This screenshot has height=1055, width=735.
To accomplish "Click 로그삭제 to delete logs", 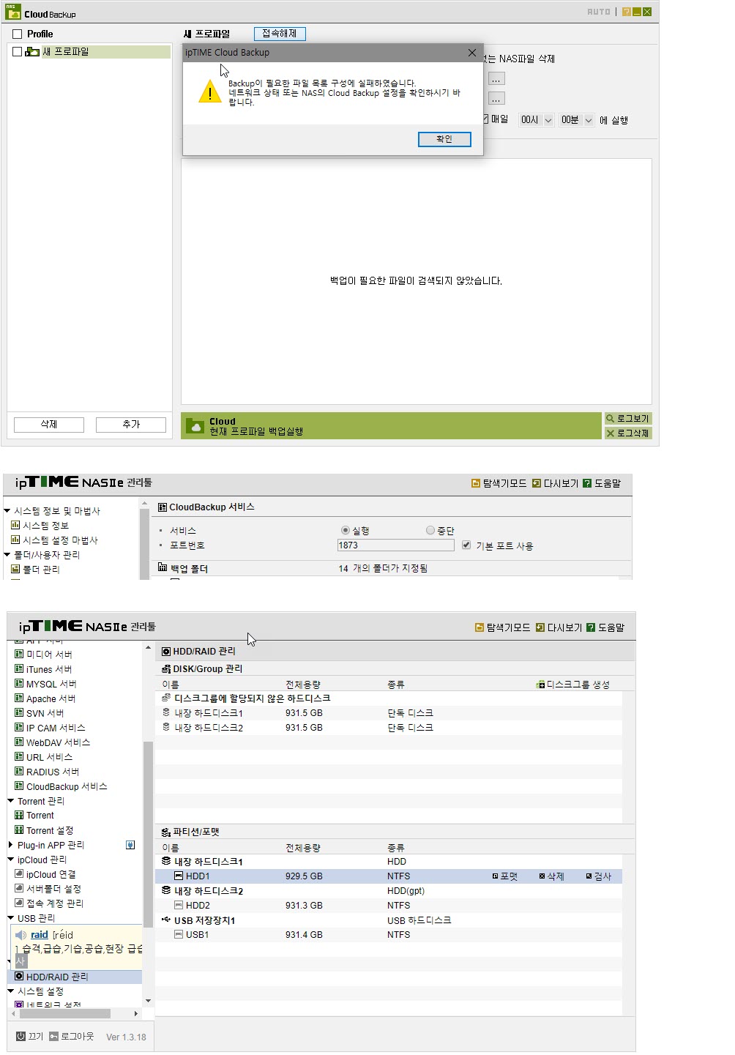I will pos(627,433).
